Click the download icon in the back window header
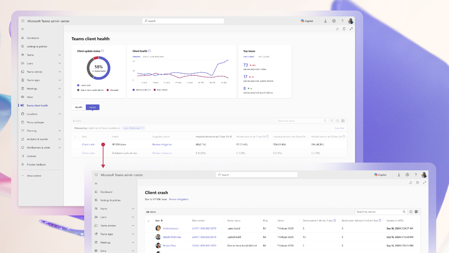 325,21
